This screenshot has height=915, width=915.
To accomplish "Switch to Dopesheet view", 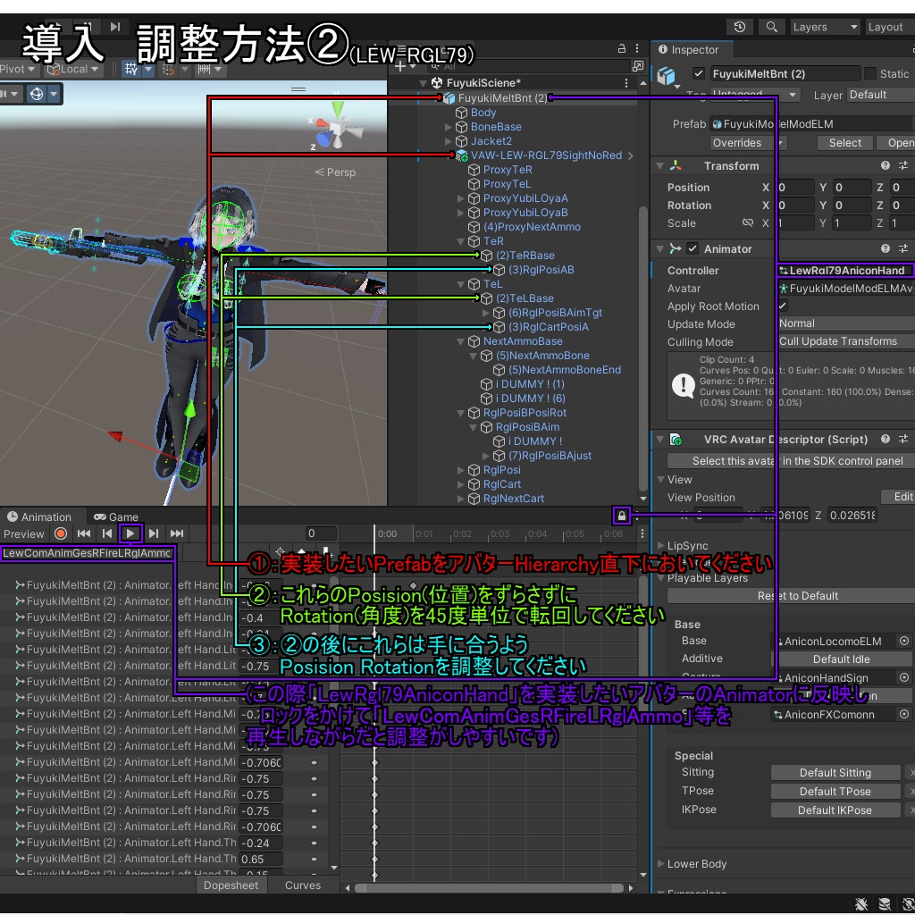I will coord(231,886).
